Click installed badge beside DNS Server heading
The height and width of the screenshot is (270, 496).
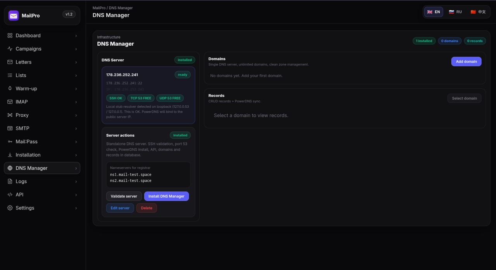pos(185,60)
